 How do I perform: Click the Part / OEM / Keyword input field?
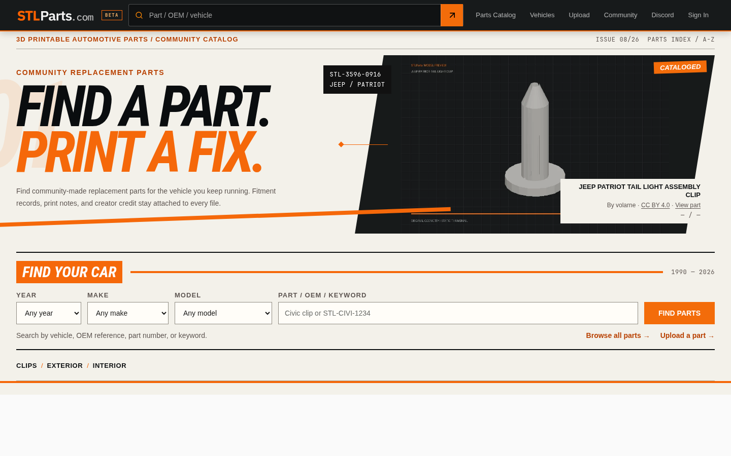point(458,313)
